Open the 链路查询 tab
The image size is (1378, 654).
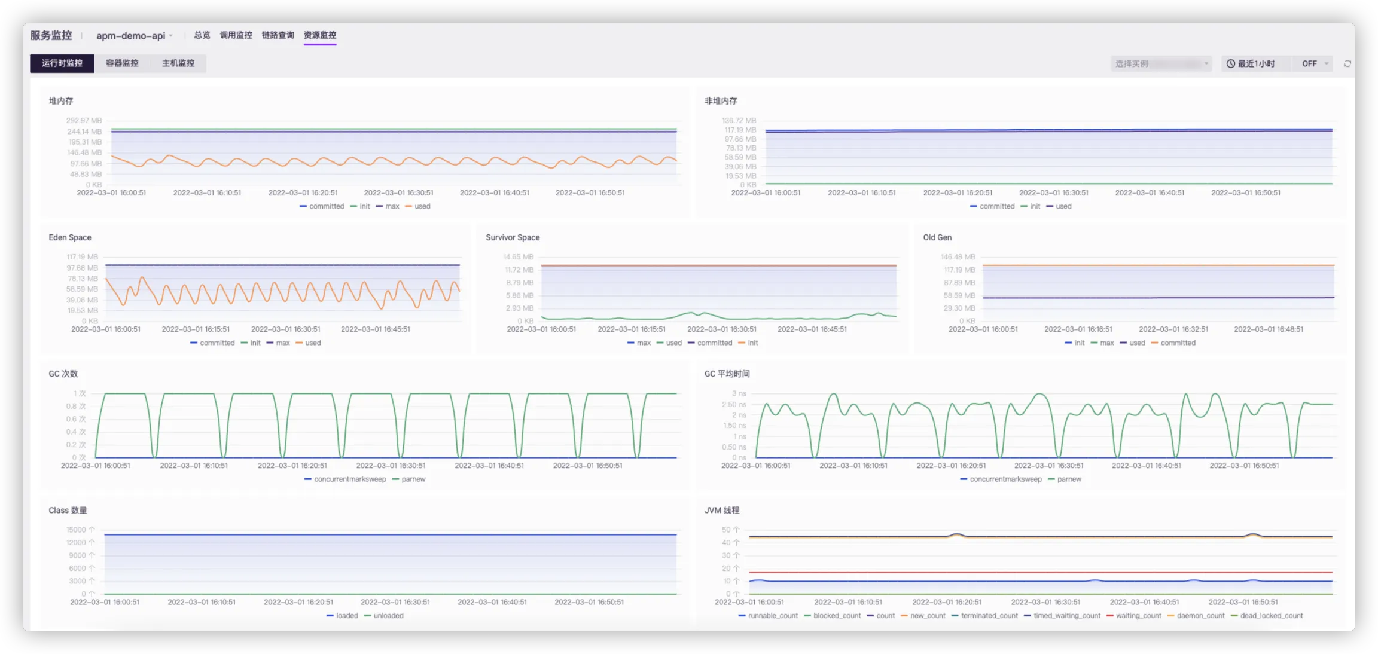point(278,35)
